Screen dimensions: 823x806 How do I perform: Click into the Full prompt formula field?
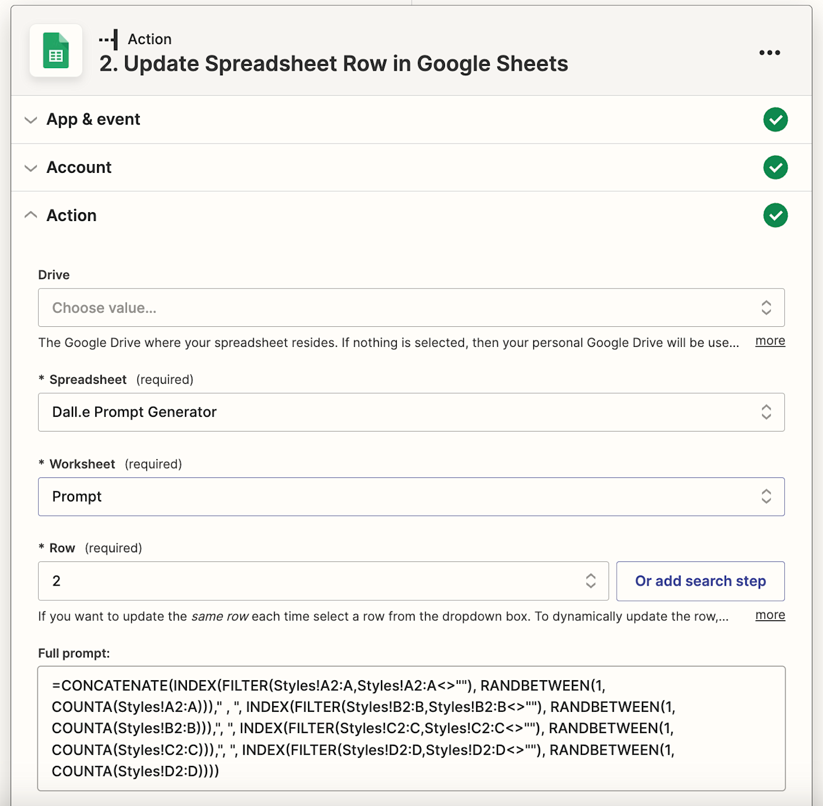(x=411, y=728)
